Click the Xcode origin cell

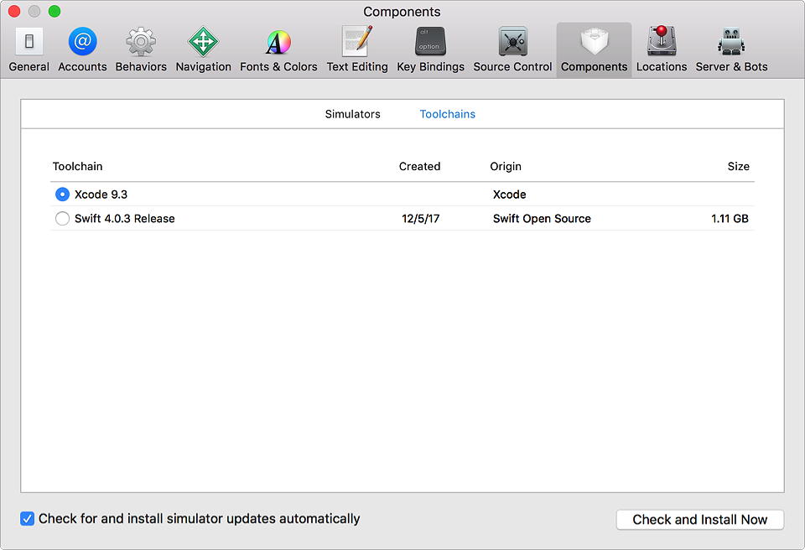tap(509, 195)
